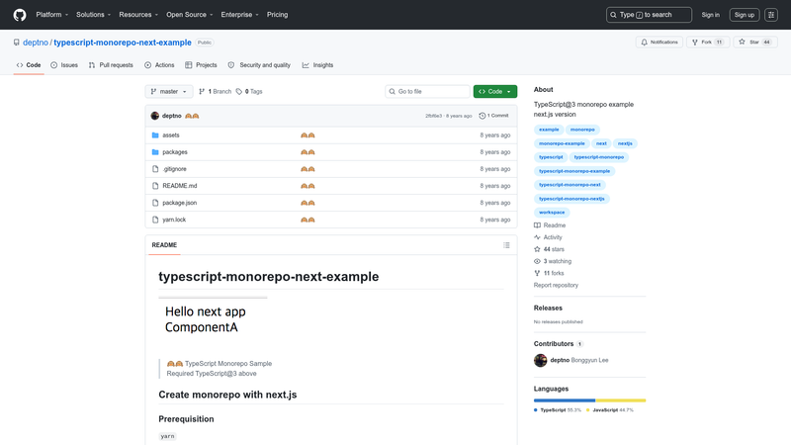Switch to the Code tab
Screen dimensions: 791x445
(x=29, y=65)
